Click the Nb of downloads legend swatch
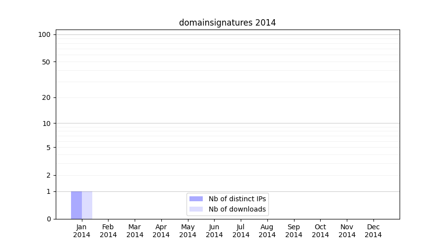 tap(196, 209)
